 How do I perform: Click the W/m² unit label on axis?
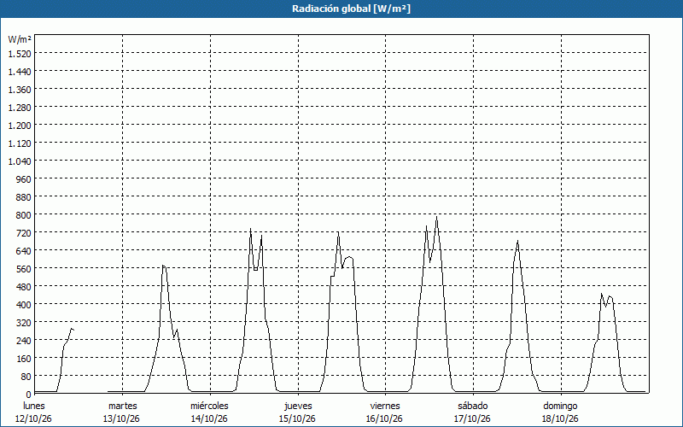click(20, 39)
